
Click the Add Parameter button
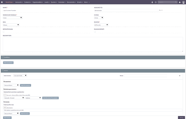pos(26,85)
